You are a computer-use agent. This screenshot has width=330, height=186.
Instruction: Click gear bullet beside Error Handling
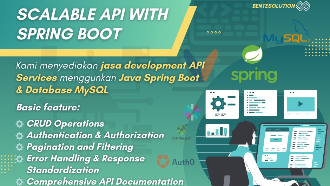20,159
